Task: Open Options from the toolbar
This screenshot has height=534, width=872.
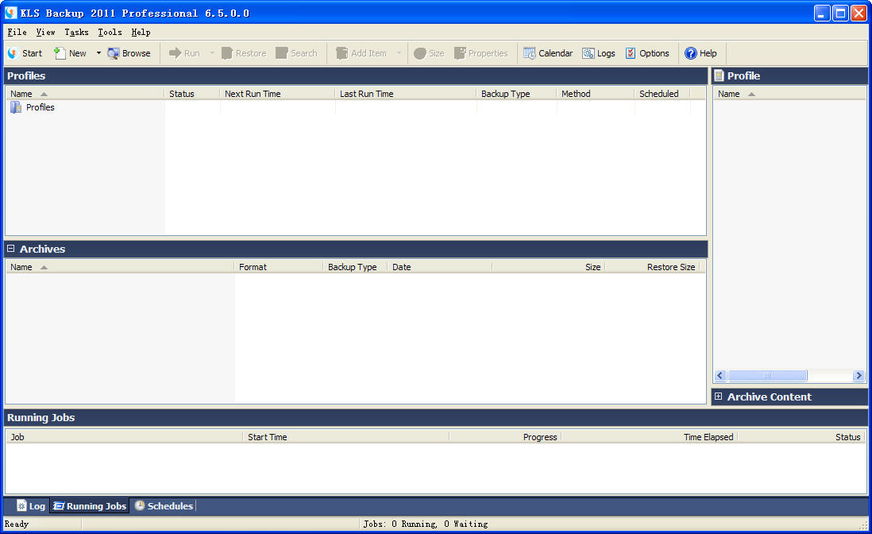Action: click(x=646, y=53)
